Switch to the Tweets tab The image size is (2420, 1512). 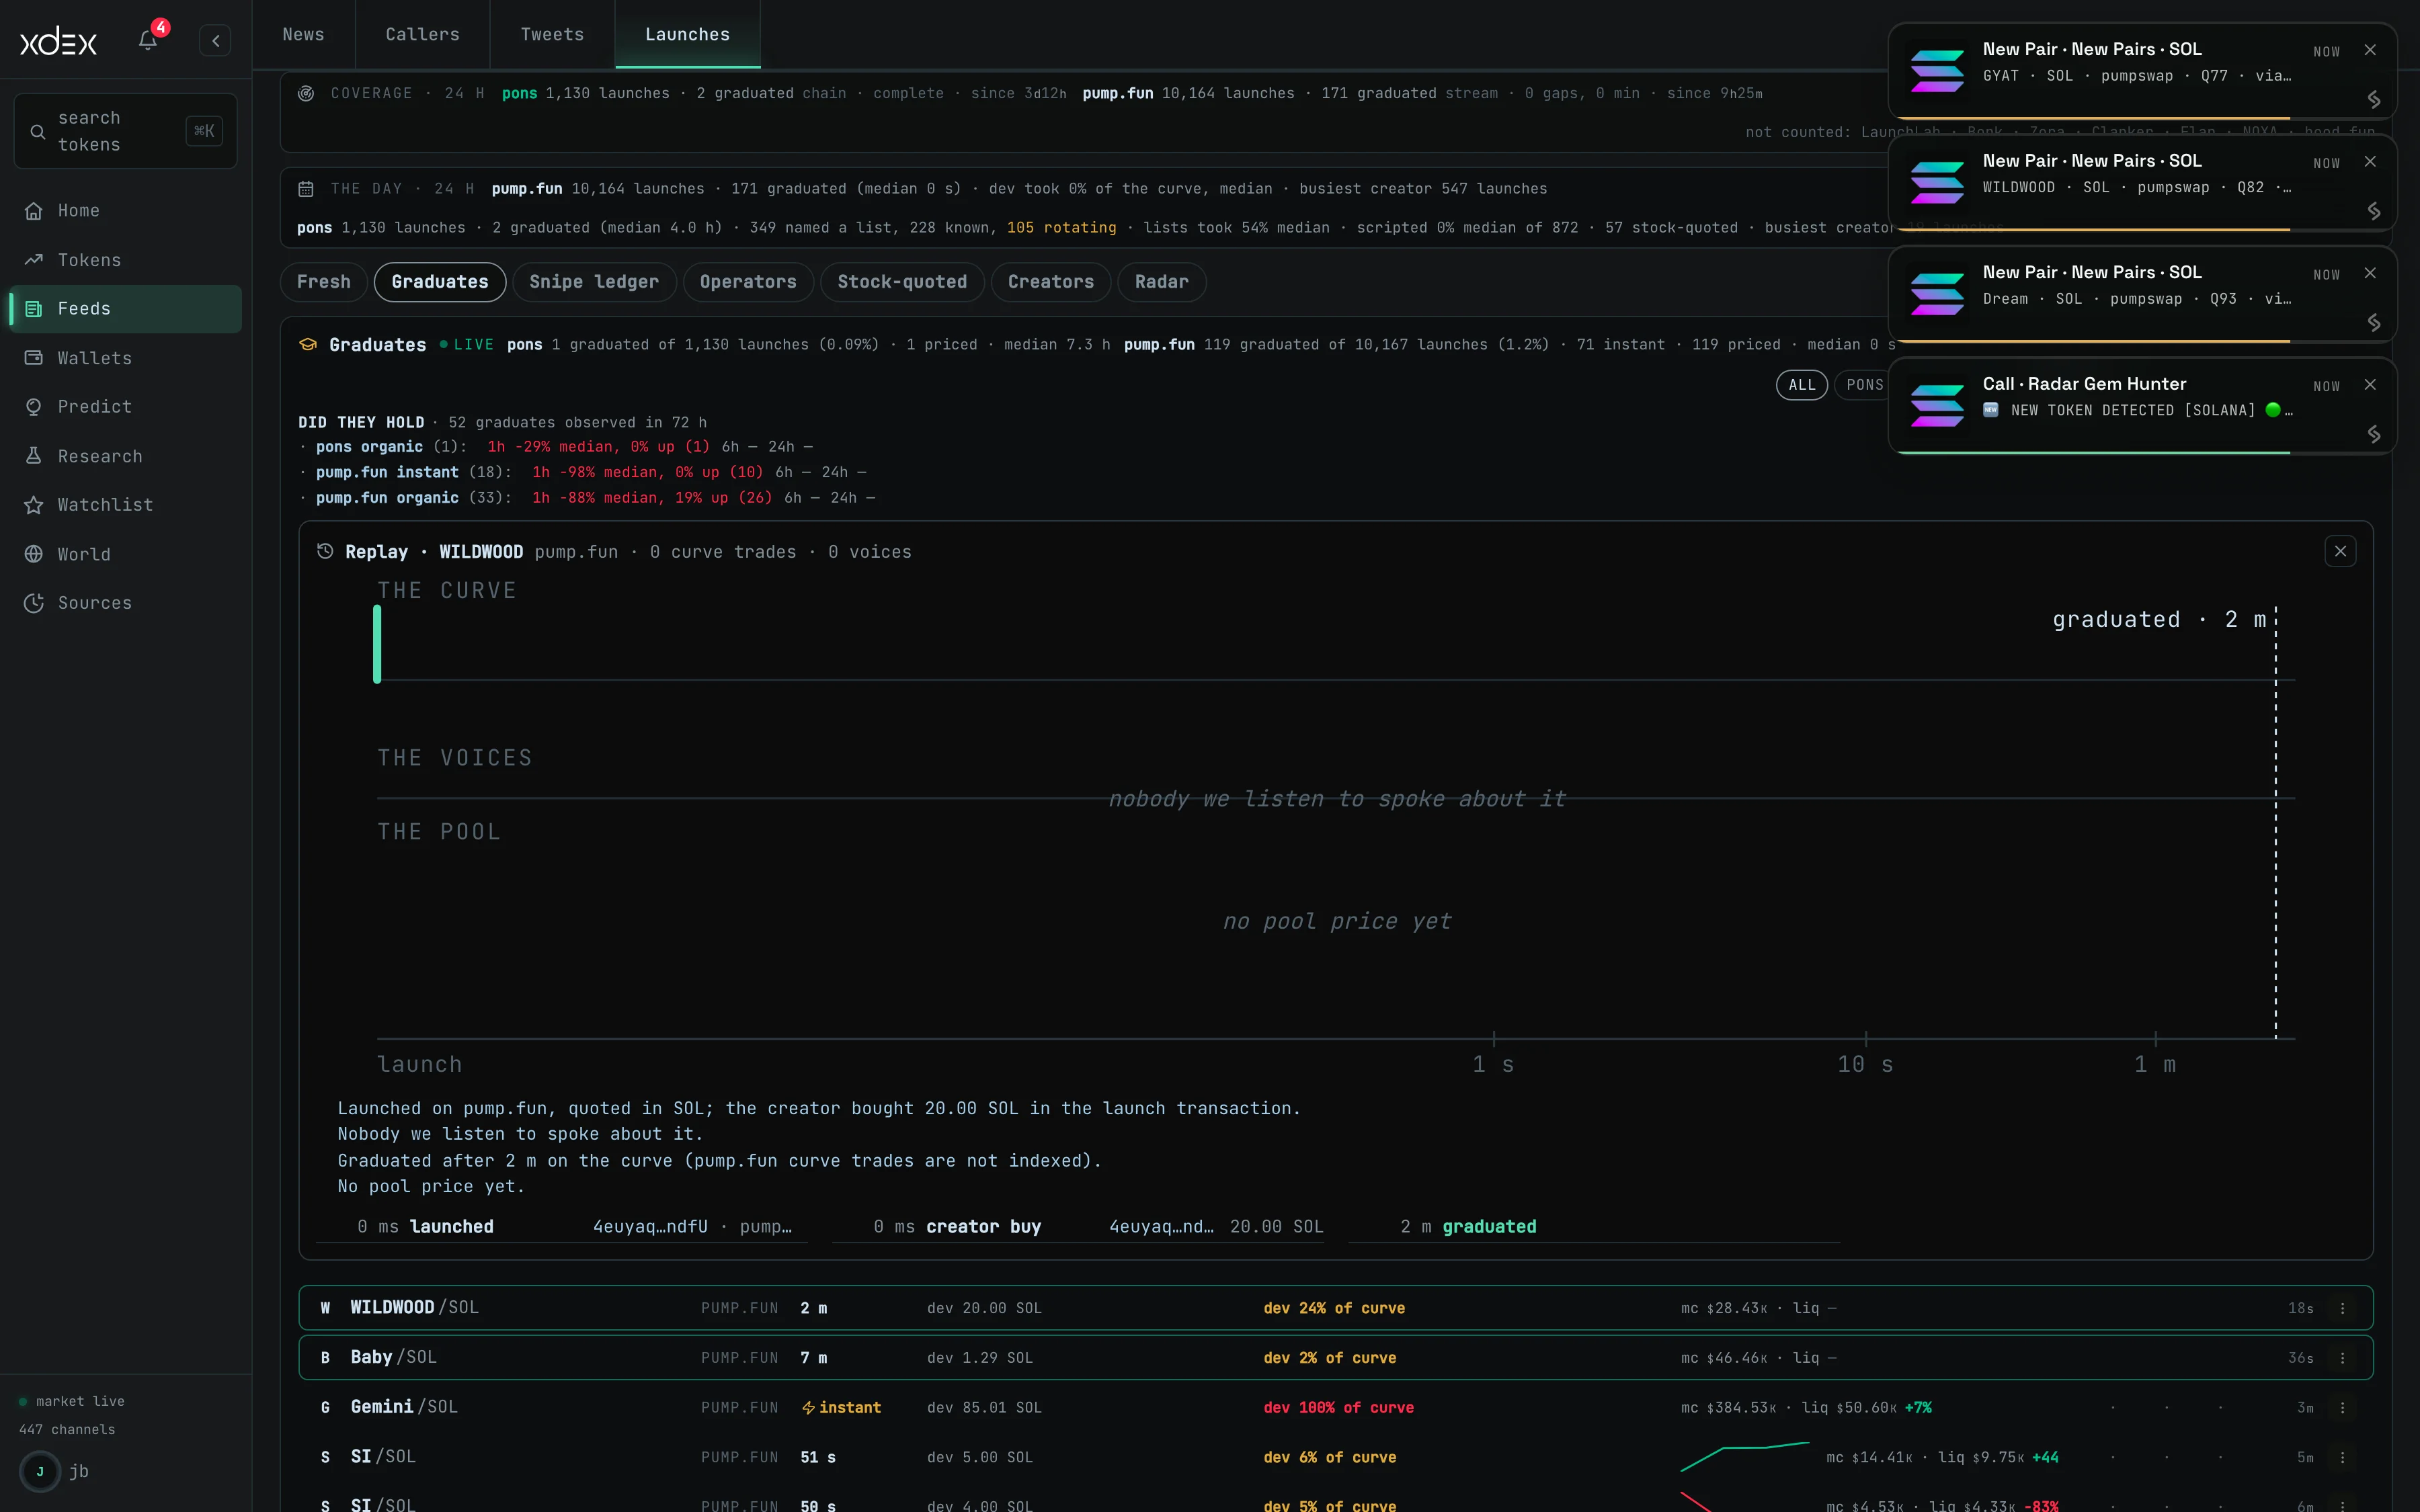pyautogui.click(x=552, y=34)
